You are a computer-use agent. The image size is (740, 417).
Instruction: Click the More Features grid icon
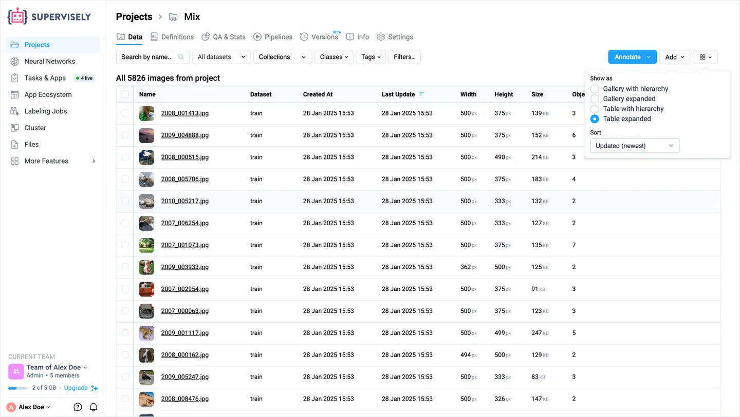click(15, 161)
